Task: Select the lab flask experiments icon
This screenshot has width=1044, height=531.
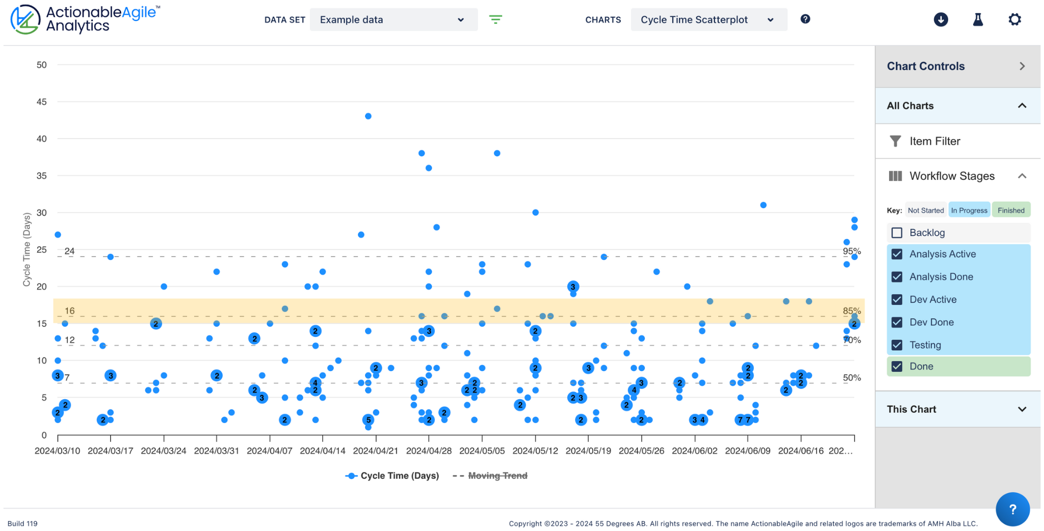Action: pos(978,19)
